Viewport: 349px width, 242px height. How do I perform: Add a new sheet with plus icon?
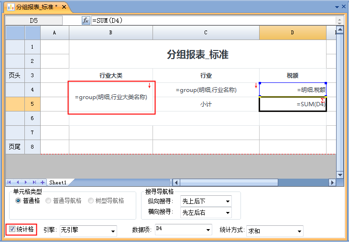coord(43,182)
